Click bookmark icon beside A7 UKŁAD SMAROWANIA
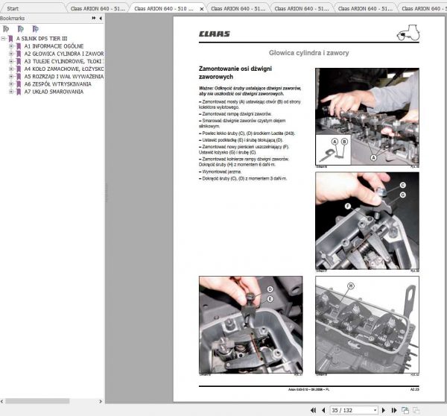This screenshot has width=447, height=416. (x=19, y=92)
